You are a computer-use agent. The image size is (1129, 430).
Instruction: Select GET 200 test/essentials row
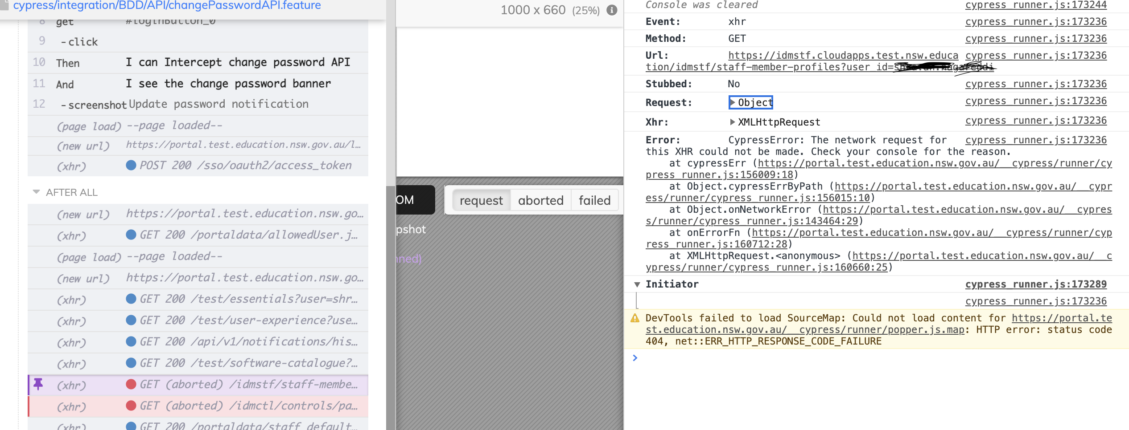[198, 299]
